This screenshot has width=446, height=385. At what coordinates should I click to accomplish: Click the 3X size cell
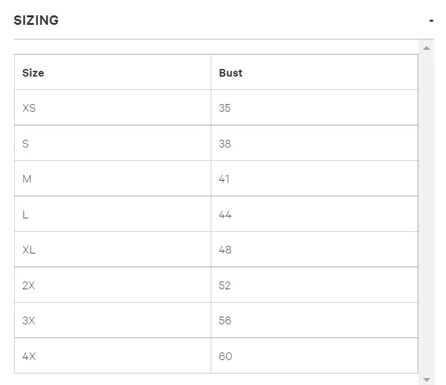(113, 320)
